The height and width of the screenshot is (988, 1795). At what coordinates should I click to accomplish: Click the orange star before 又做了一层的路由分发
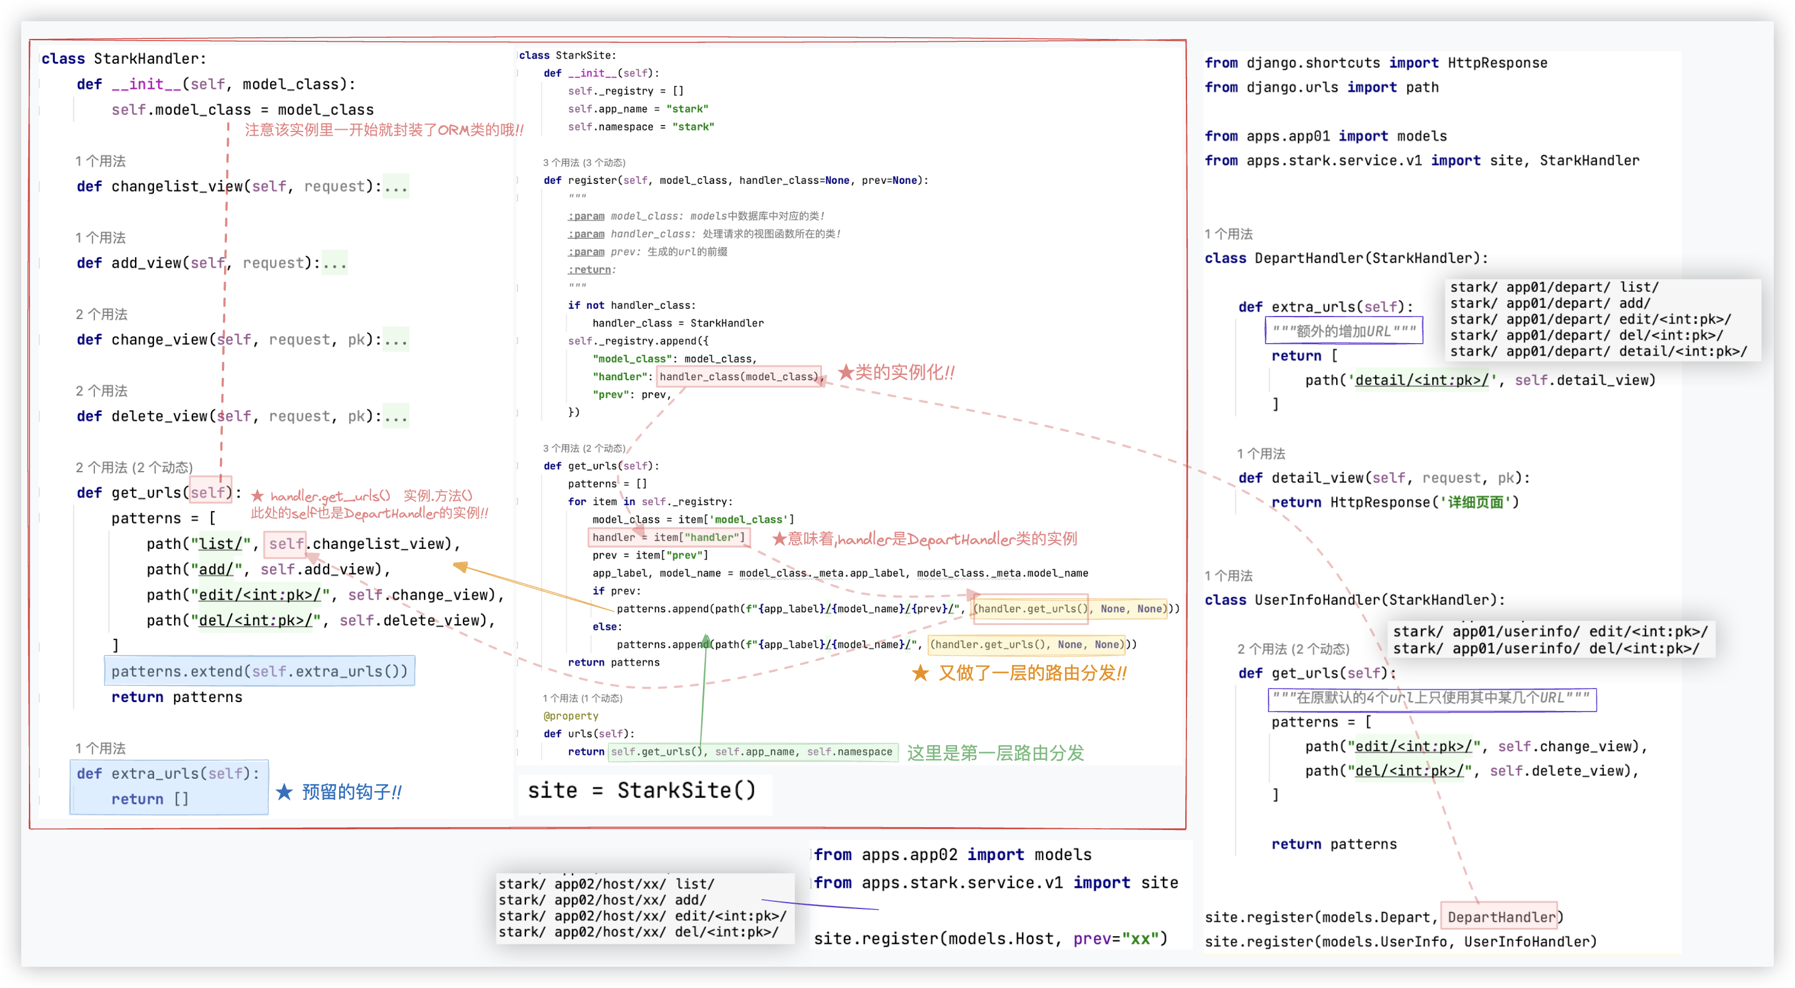[x=920, y=673]
